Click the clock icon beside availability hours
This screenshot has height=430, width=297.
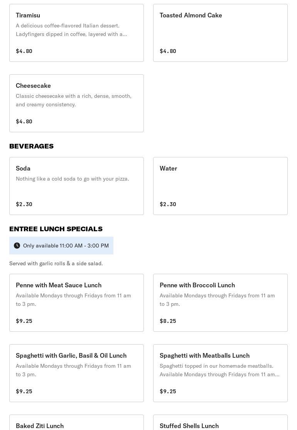tap(17, 246)
